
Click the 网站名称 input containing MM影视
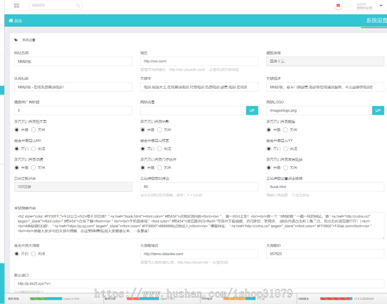(x=73, y=61)
